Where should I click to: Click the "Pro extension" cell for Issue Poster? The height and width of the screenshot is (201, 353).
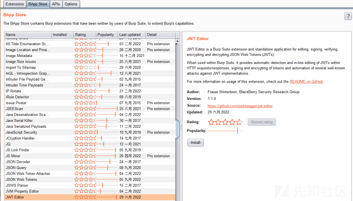click(x=159, y=103)
